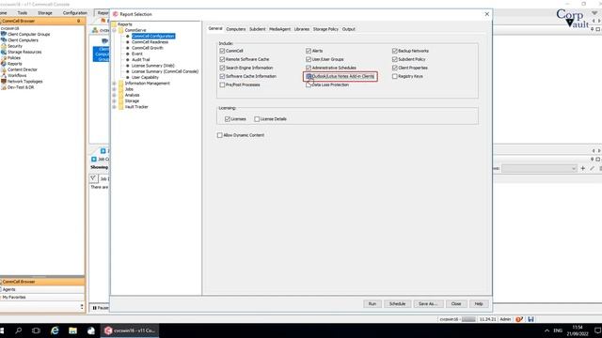Open the Output tab
This screenshot has height=338, width=602.
tap(349, 29)
